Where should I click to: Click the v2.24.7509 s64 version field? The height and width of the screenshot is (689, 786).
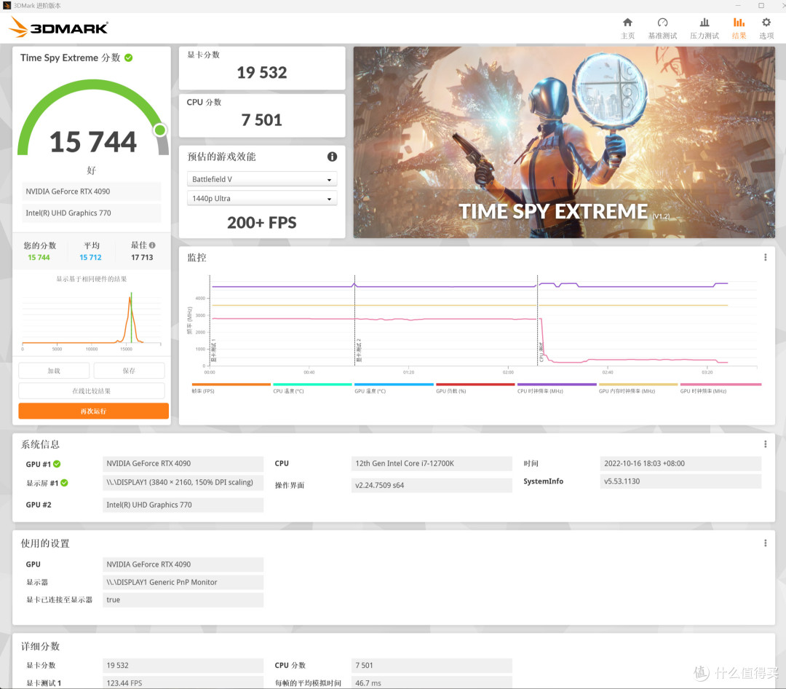(x=432, y=485)
